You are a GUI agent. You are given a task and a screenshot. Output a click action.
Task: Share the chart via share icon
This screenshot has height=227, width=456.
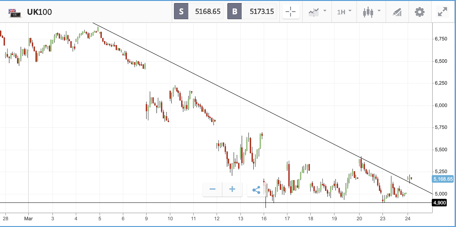click(x=256, y=190)
